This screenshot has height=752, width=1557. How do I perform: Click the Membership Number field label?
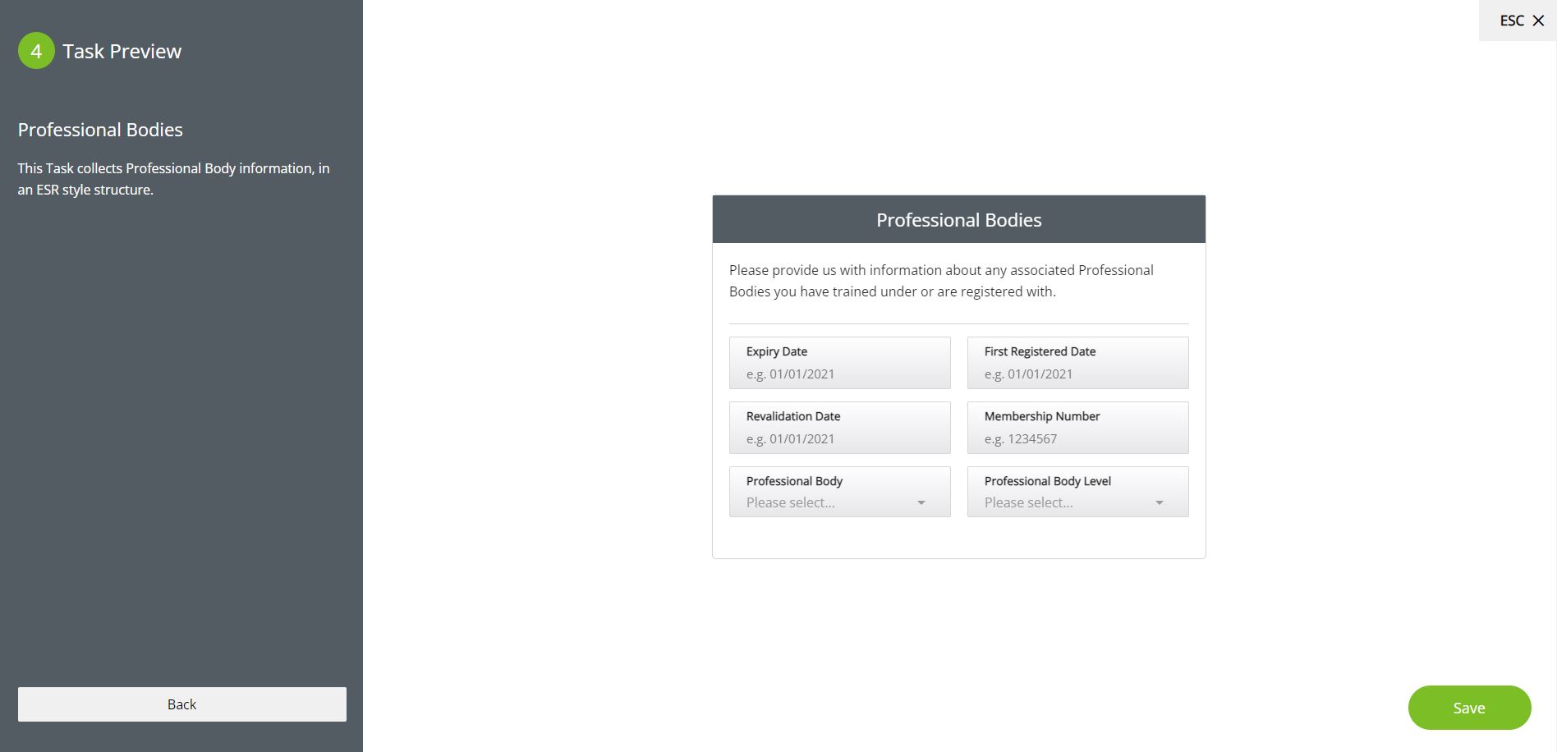click(x=1041, y=416)
